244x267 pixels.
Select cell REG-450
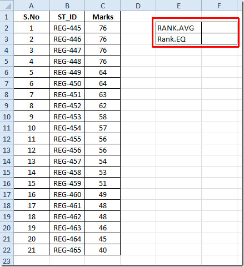(x=67, y=83)
